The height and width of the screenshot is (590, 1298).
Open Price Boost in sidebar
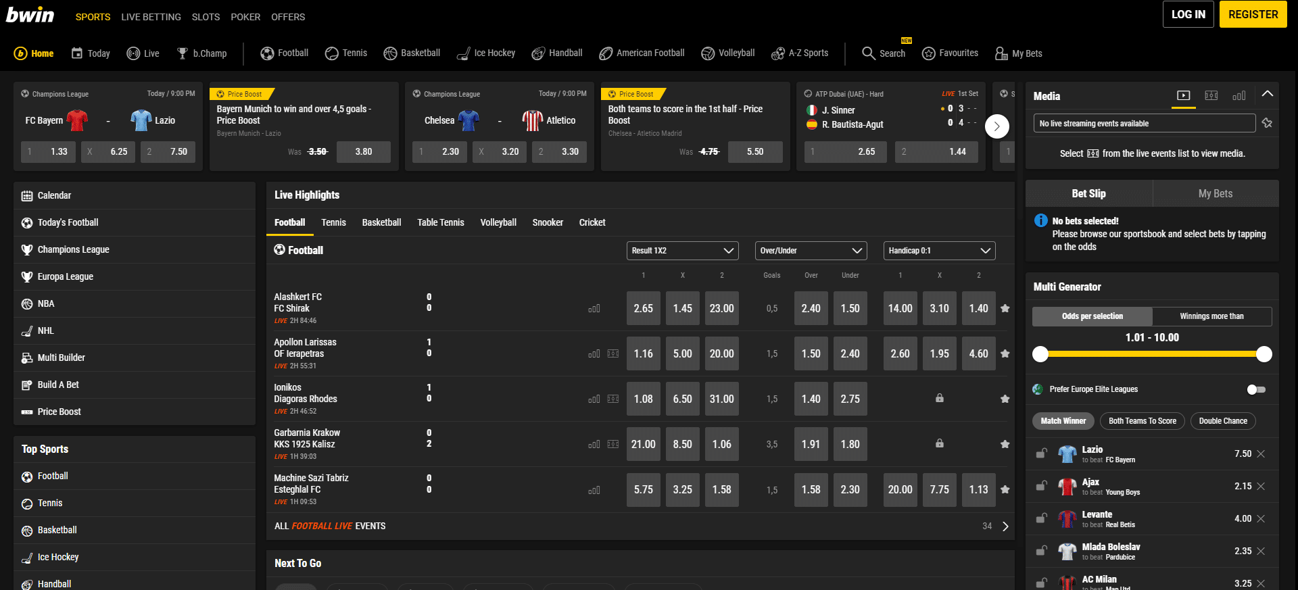tap(135, 412)
